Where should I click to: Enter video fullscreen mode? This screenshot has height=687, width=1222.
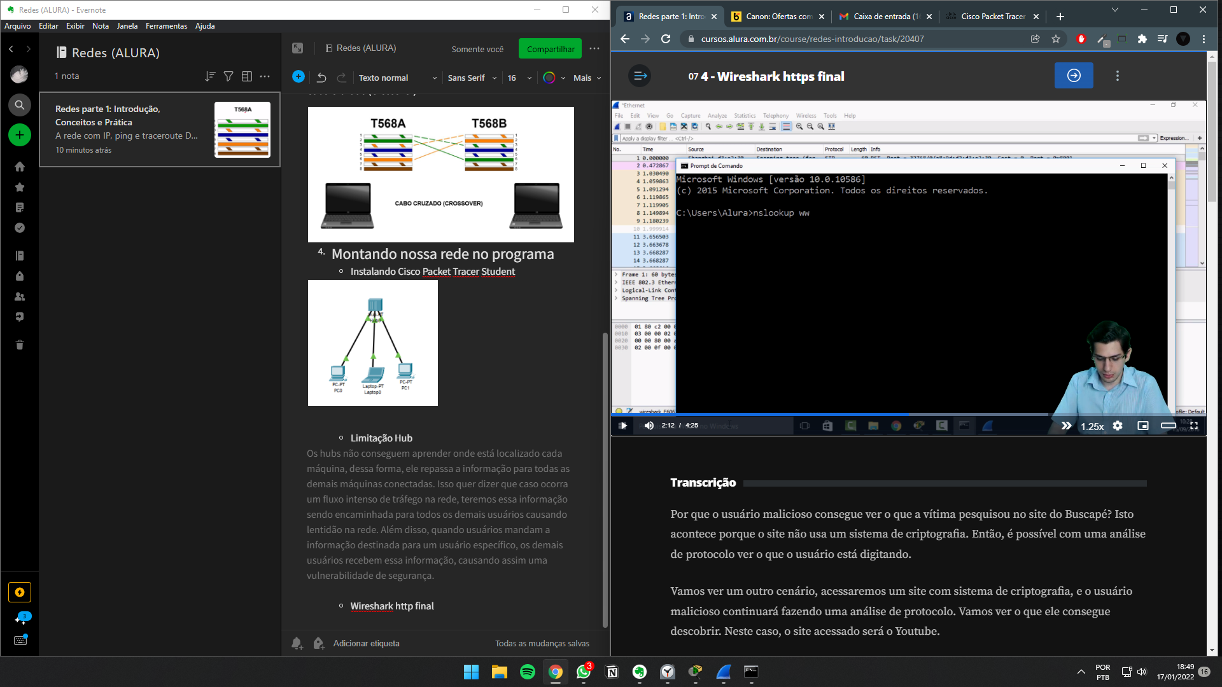[1194, 426]
